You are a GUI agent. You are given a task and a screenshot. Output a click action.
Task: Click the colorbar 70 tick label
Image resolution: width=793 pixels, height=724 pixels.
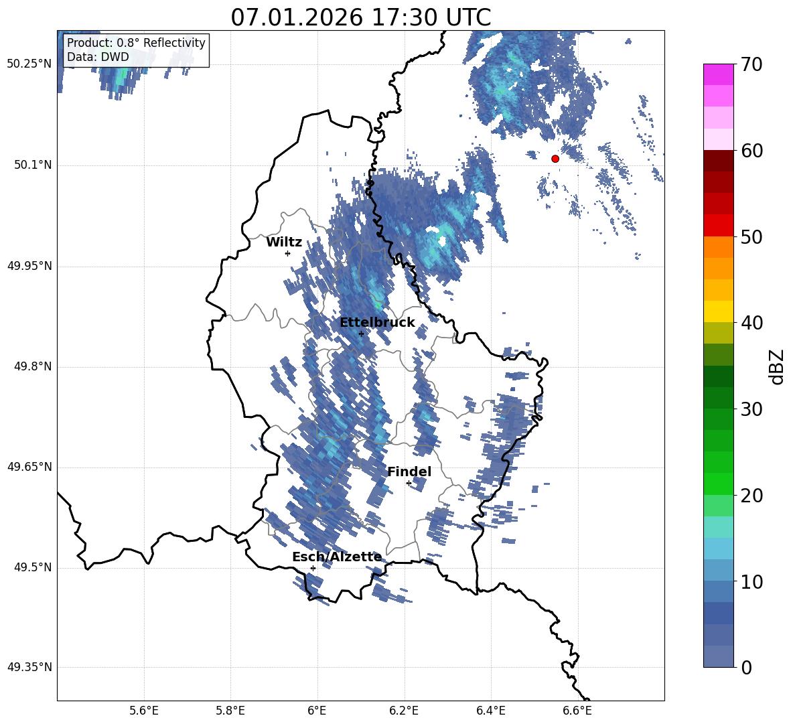coord(751,65)
